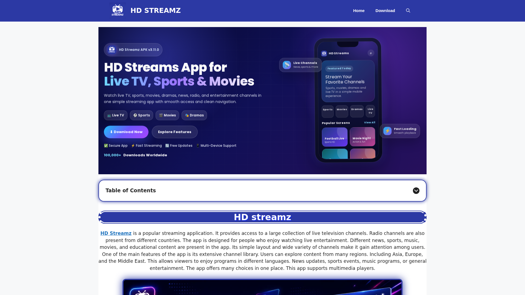Click the Live Channels satellite icon

pos(287,65)
